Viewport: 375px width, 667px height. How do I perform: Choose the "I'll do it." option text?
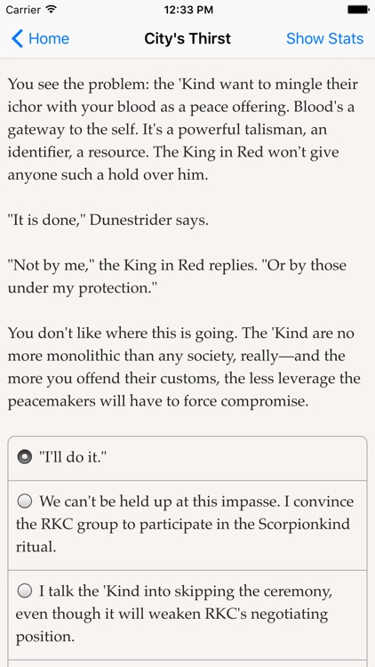73,457
